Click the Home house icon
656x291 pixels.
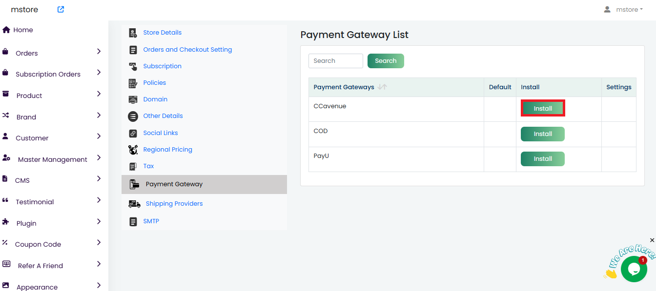click(6, 30)
